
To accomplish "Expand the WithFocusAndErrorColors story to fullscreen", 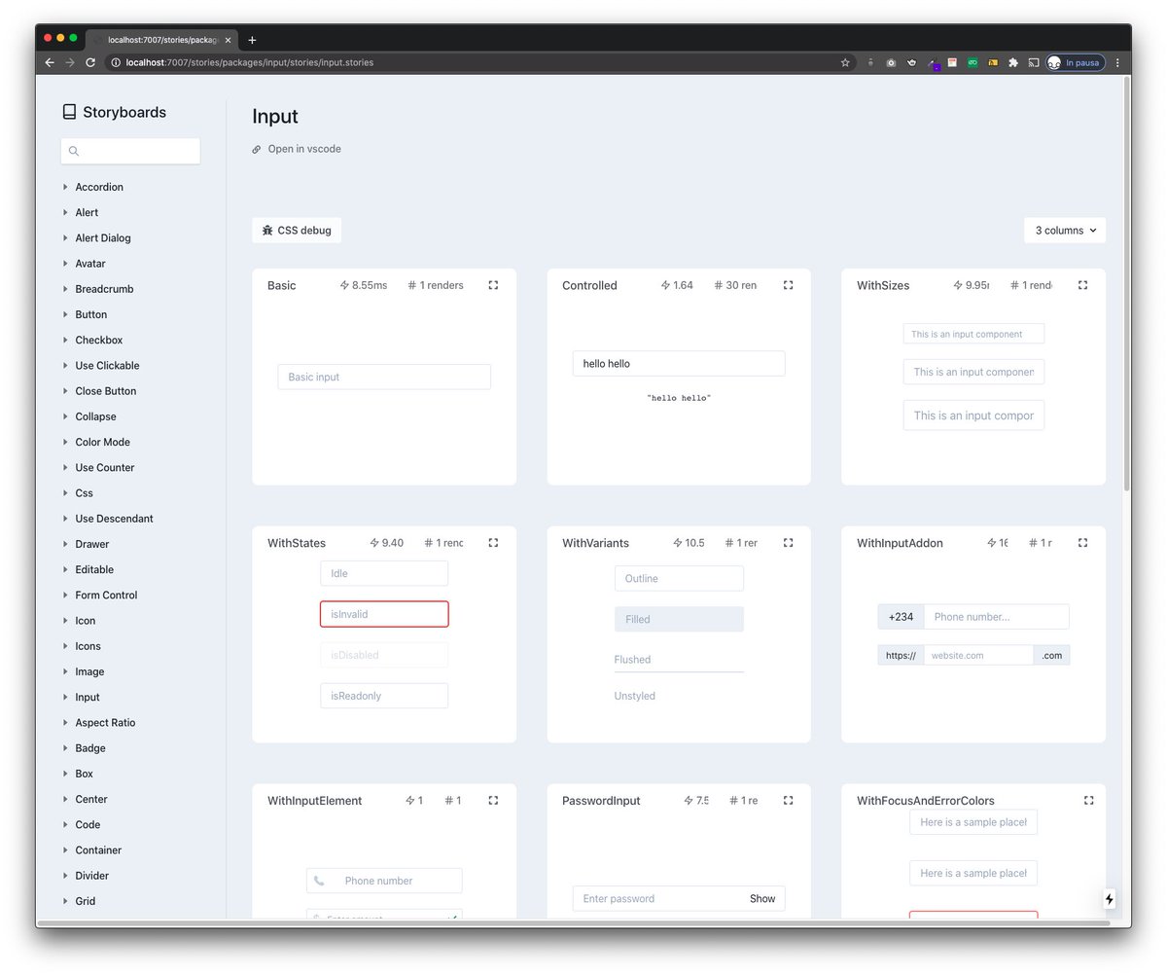I will point(1088,800).
